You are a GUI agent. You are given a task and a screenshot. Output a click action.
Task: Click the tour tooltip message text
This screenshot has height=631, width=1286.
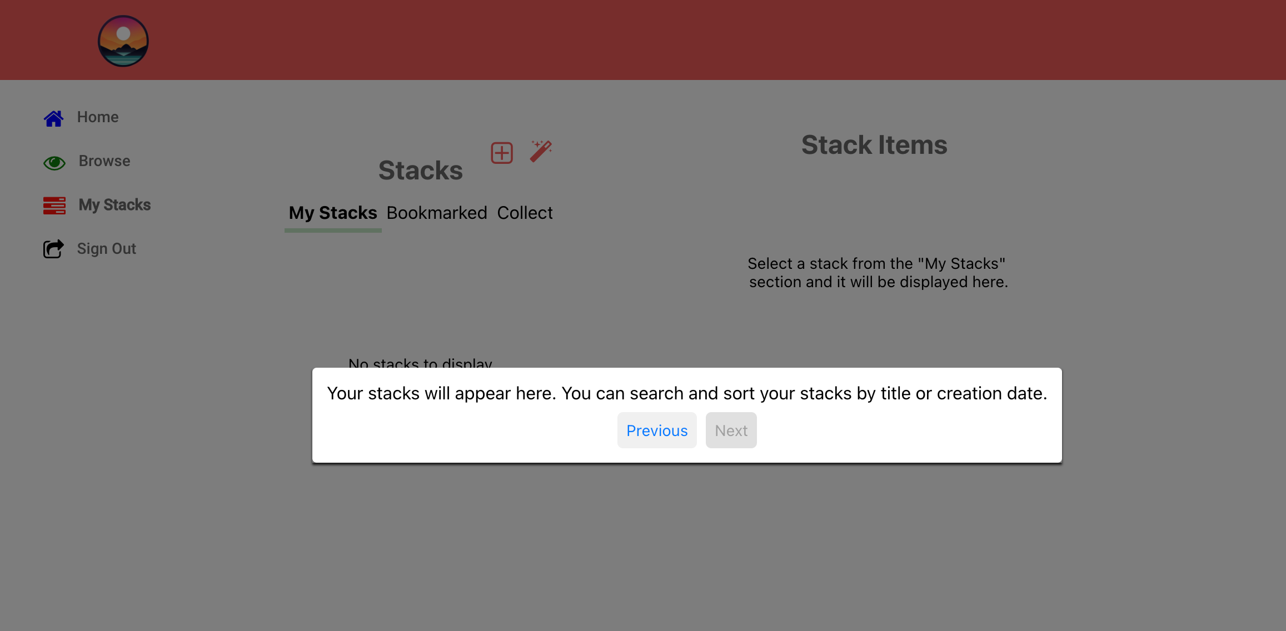[x=686, y=393]
